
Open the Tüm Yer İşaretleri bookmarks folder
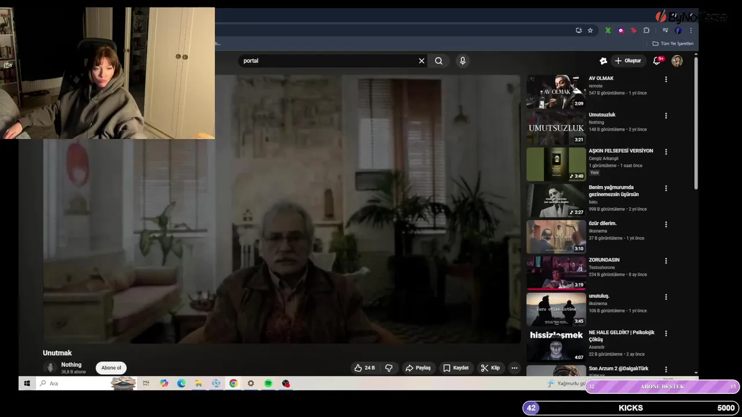point(673,43)
